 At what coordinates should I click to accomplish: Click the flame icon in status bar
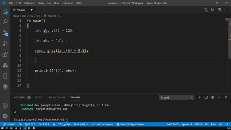point(54,124)
